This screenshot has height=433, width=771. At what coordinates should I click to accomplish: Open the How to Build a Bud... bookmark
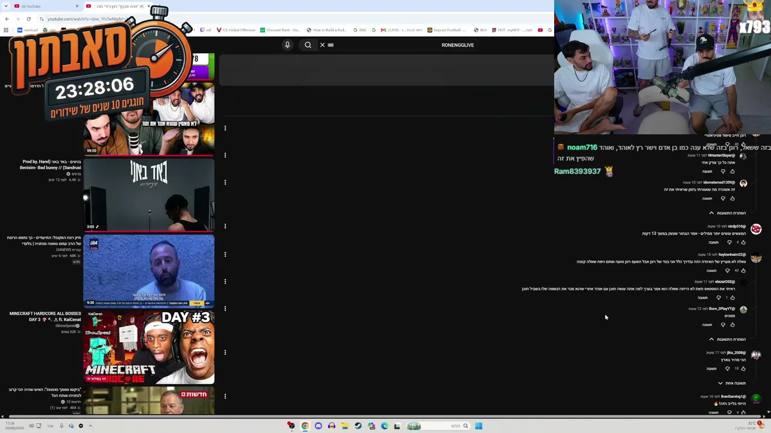326,30
